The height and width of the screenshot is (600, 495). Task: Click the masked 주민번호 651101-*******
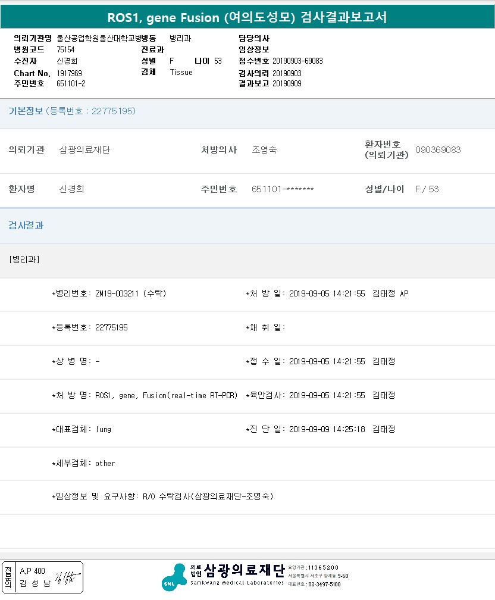[283, 189]
